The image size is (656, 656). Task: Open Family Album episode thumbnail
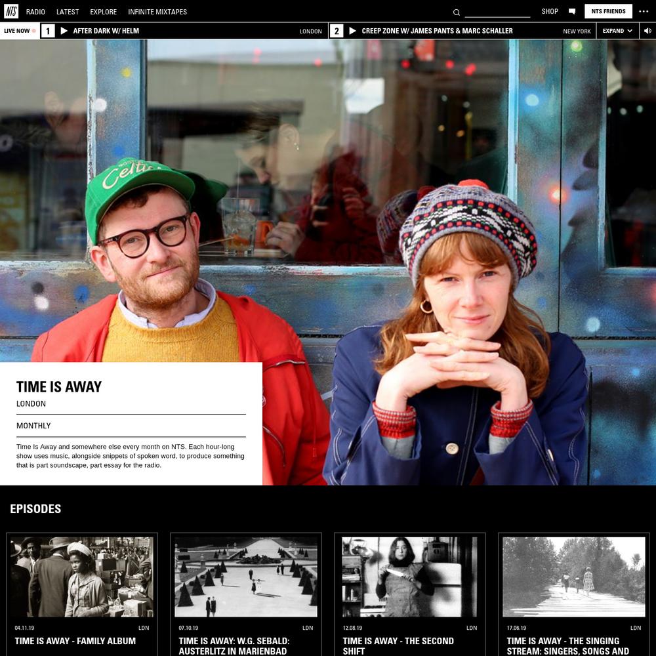point(82,577)
